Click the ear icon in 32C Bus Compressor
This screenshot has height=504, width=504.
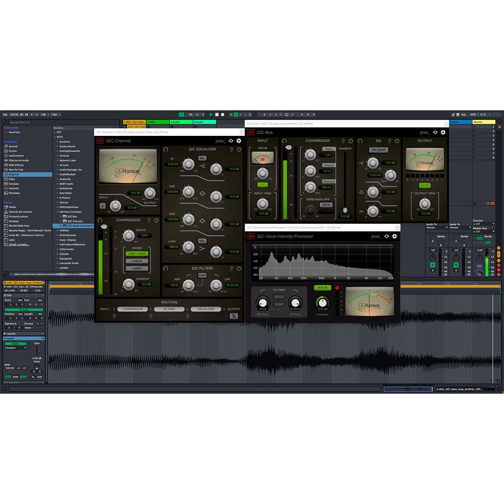point(343,141)
